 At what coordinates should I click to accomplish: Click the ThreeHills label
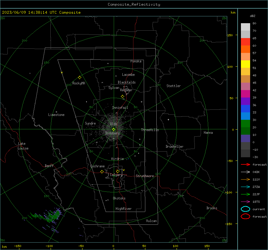click(150, 130)
